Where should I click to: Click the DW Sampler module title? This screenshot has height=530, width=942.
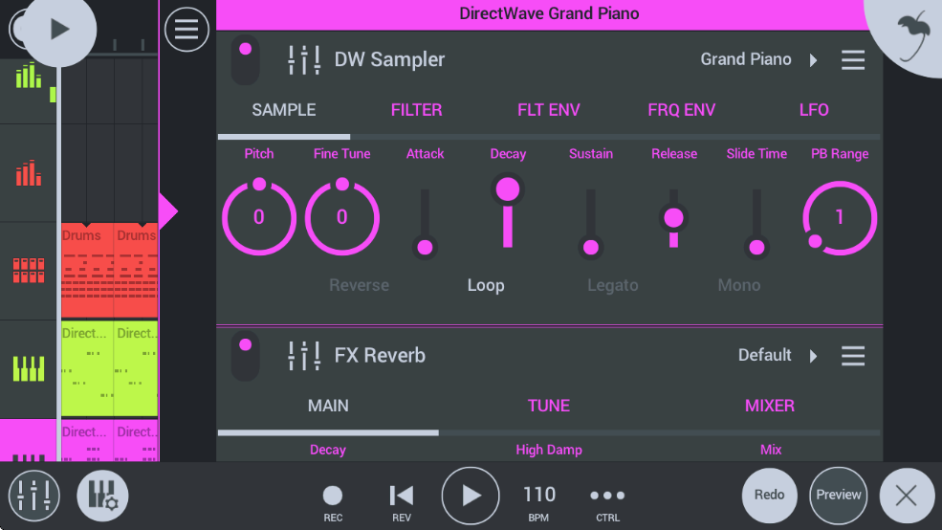click(389, 59)
